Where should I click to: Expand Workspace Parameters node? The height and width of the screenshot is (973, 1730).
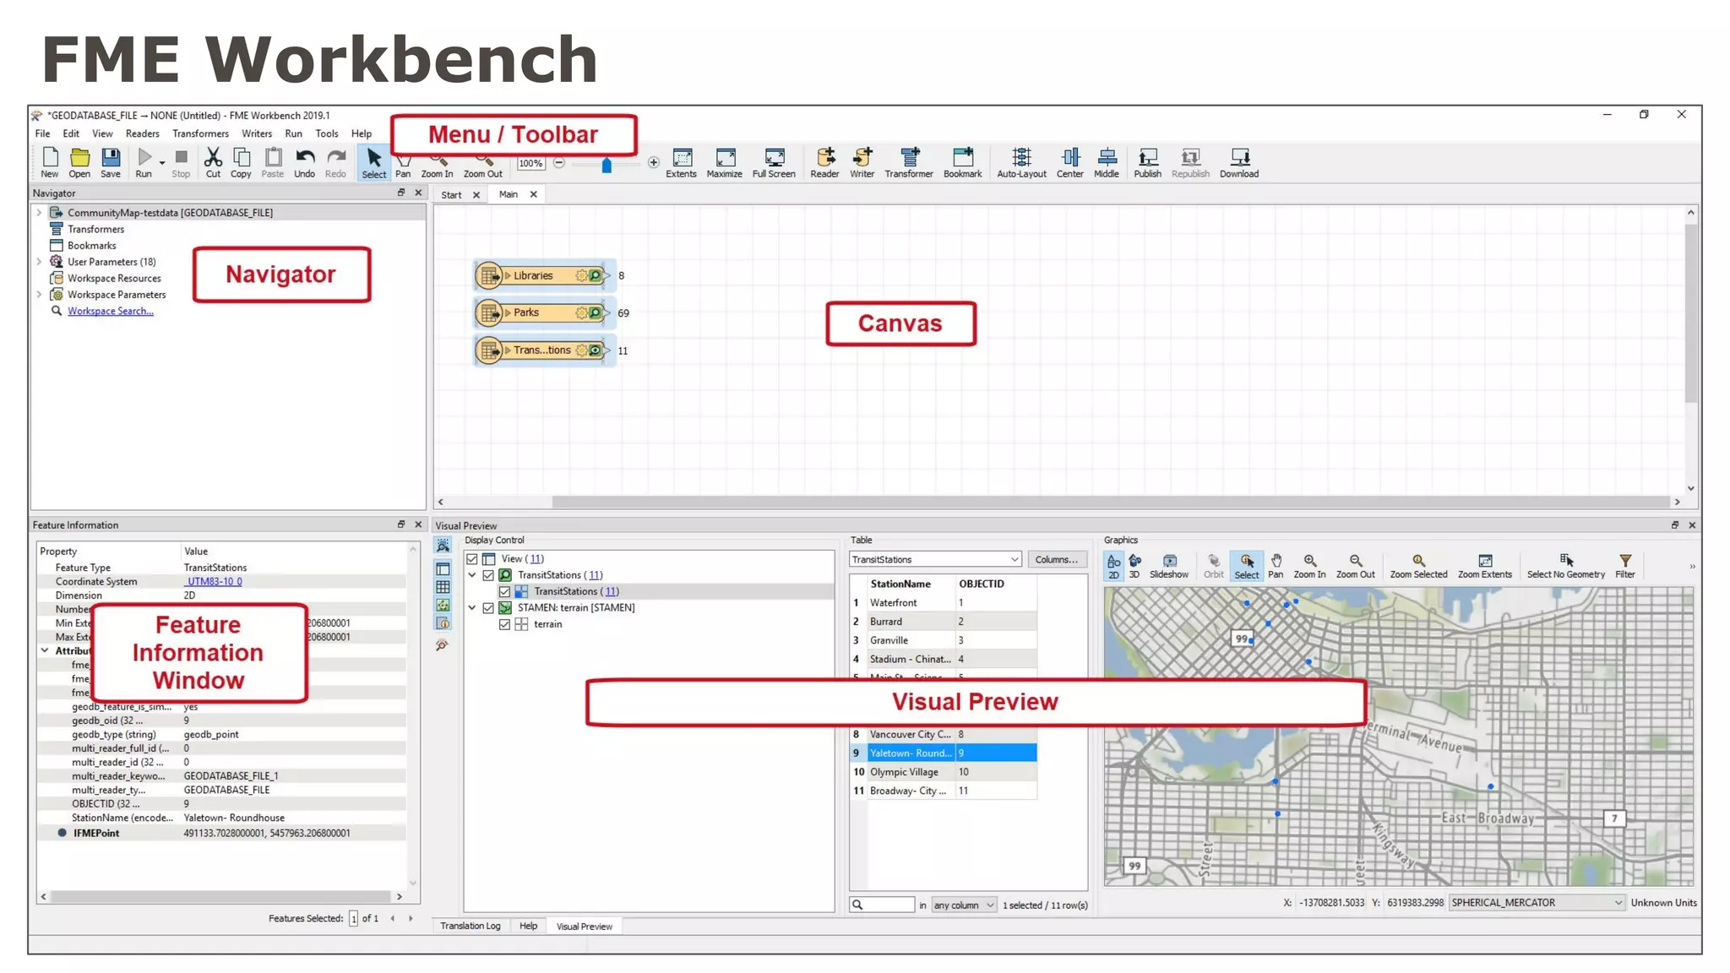pyautogui.click(x=39, y=295)
